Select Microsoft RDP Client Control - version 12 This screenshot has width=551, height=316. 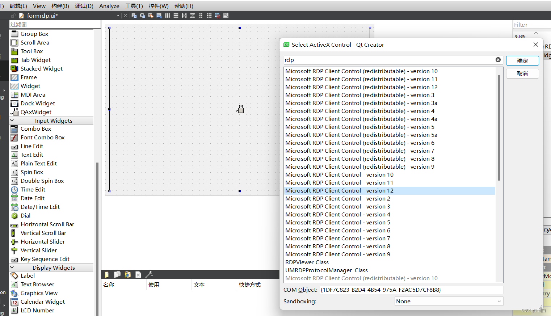click(x=390, y=191)
